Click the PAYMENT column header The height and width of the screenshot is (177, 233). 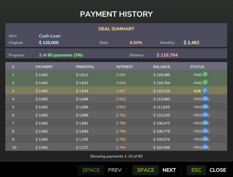pyautogui.click(x=44, y=67)
